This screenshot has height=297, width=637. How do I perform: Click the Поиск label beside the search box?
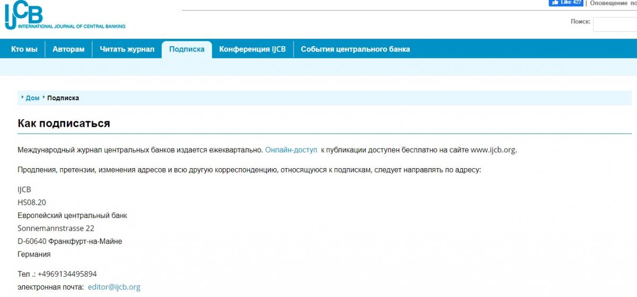pyautogui.click(x=580, y=22)
